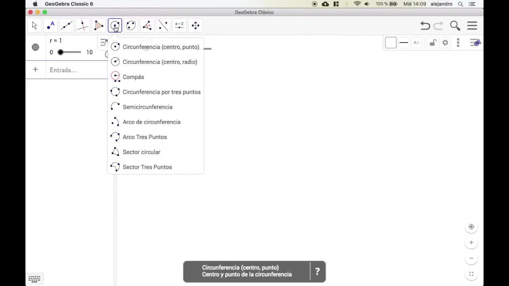Open the search magnifier

(455, 26)
